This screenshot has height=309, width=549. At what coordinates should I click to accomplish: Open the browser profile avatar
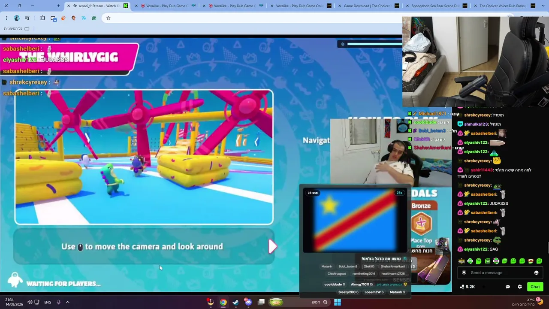click(17, 18)
